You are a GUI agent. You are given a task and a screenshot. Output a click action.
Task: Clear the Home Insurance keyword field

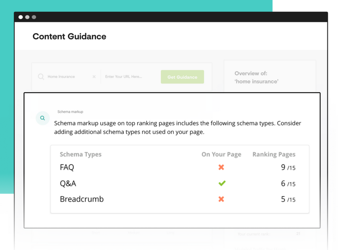pyautogui.click(x=94, y=76)
